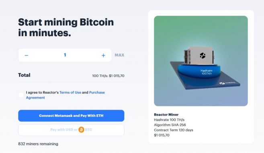Increase miner quantity with plus icon
This screenshot has width=264, height=153.
[x=103, y=55]
